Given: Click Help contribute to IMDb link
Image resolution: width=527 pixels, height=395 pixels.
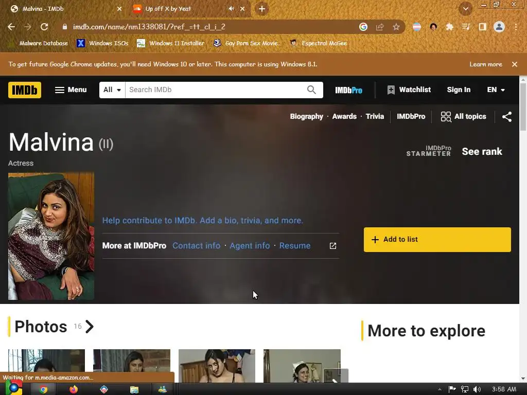Looking at the screenshot, I should point(203,221).
